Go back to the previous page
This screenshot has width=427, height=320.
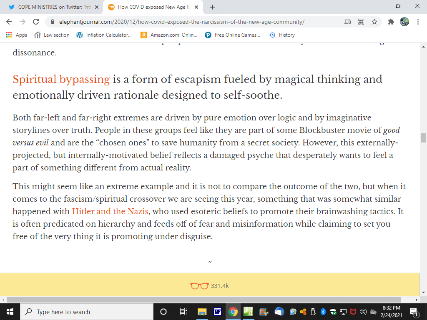click(9, 22)
